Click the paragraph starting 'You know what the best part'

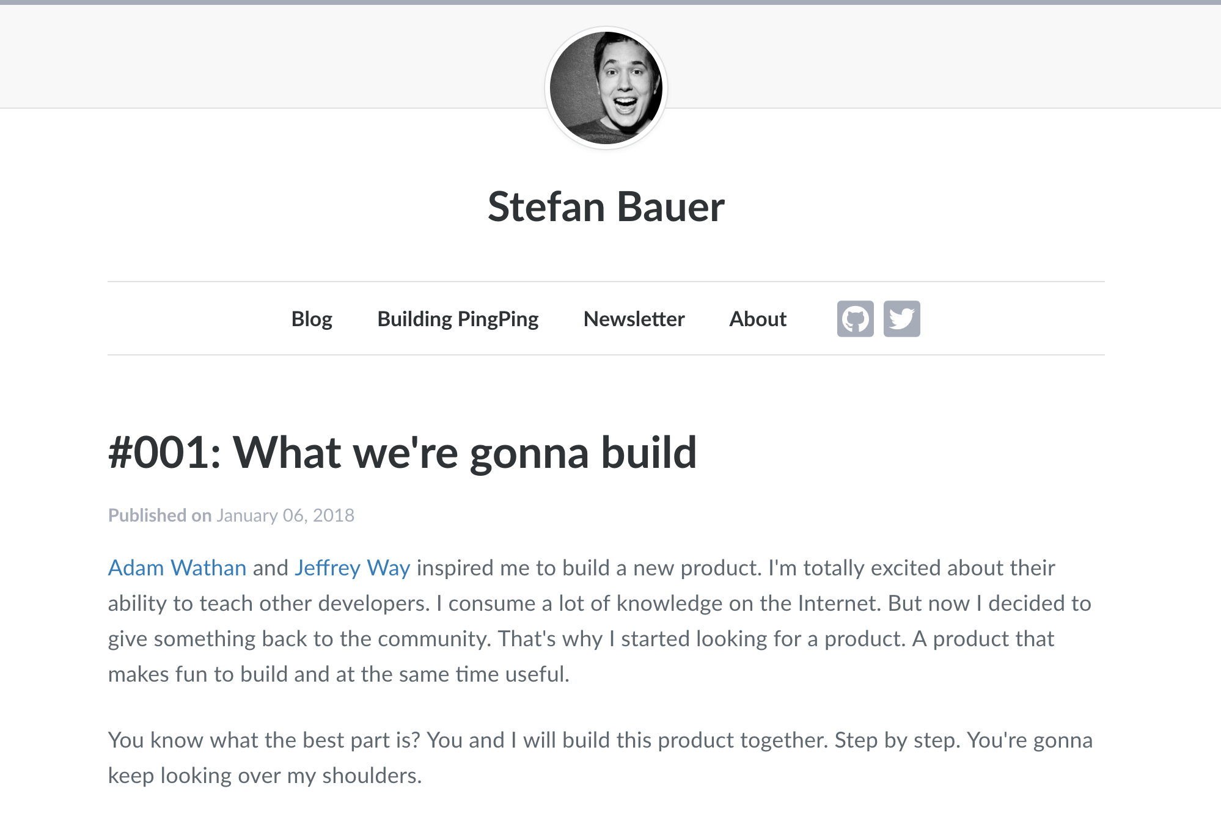600,758
